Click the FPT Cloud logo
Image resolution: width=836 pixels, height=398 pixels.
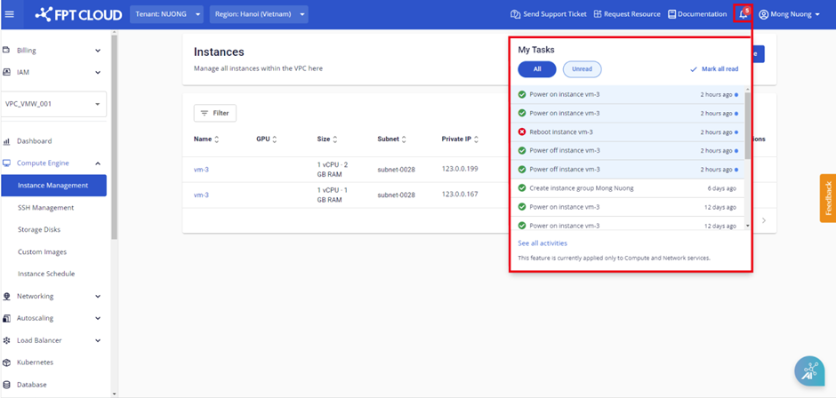[x=78, y=14]
